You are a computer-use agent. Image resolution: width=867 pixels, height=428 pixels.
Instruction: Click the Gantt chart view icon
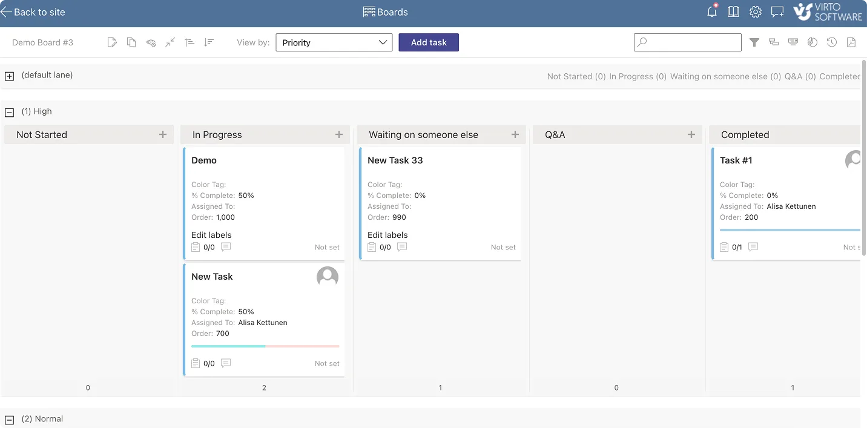[774, 42]
